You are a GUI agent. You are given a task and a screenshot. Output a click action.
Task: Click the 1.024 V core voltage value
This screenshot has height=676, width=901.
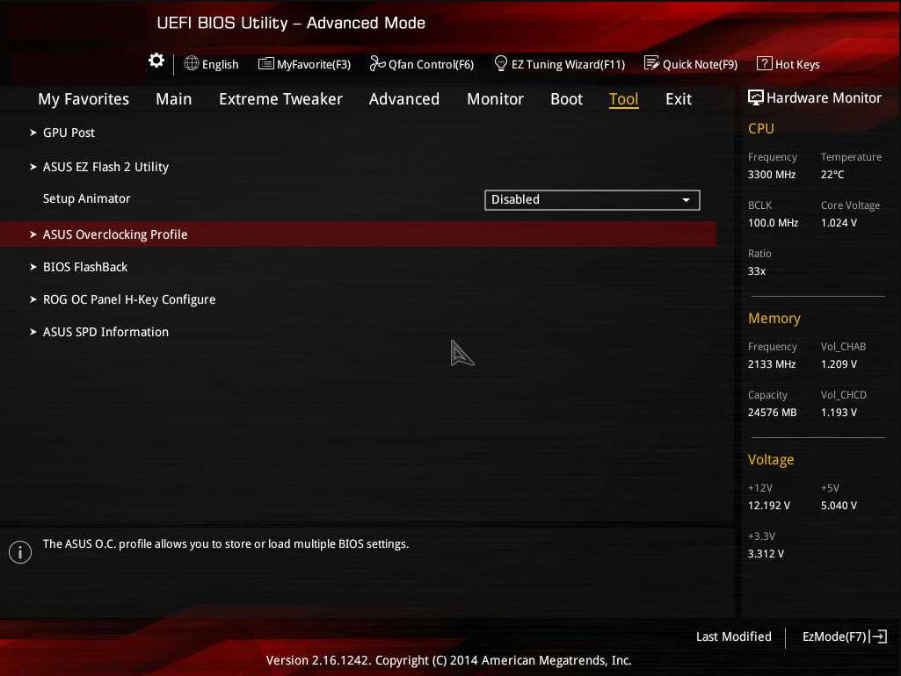(839, 223)
